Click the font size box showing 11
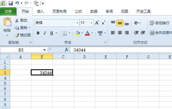This screenshot has height=109, width=172. [x=85, y=23]
